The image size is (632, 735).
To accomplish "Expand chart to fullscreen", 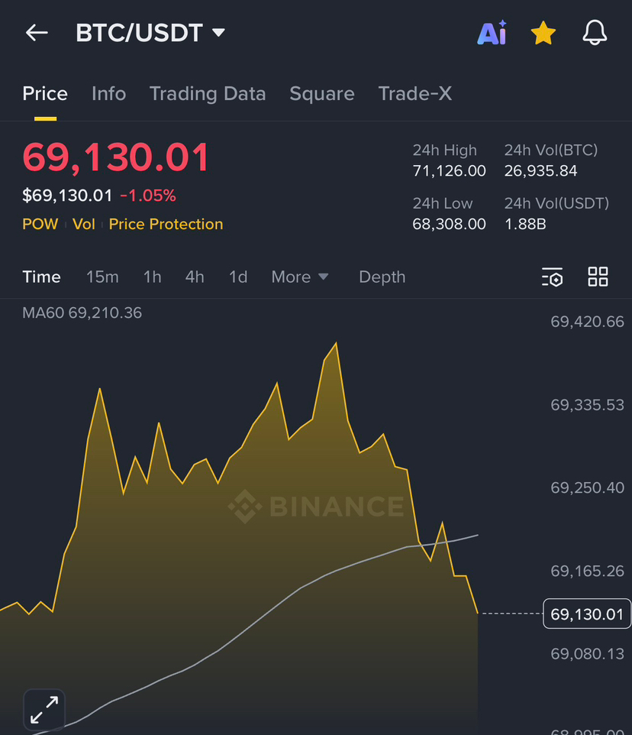I will click(44, 710).
